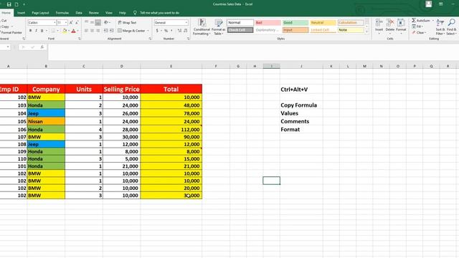The height and width of the screenshot is (258, 459).
Task: Open Fill Color dropdown arrow
Action: coord(69,31)
